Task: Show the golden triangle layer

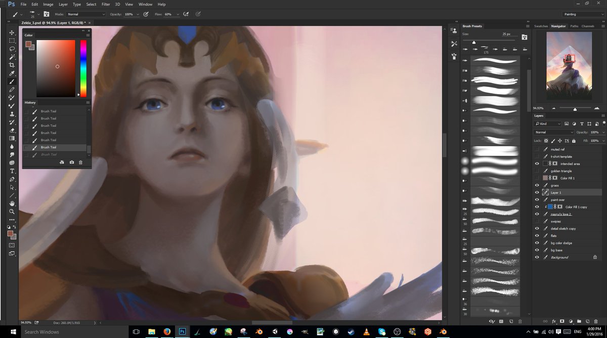Action: (x=537, y=171)
